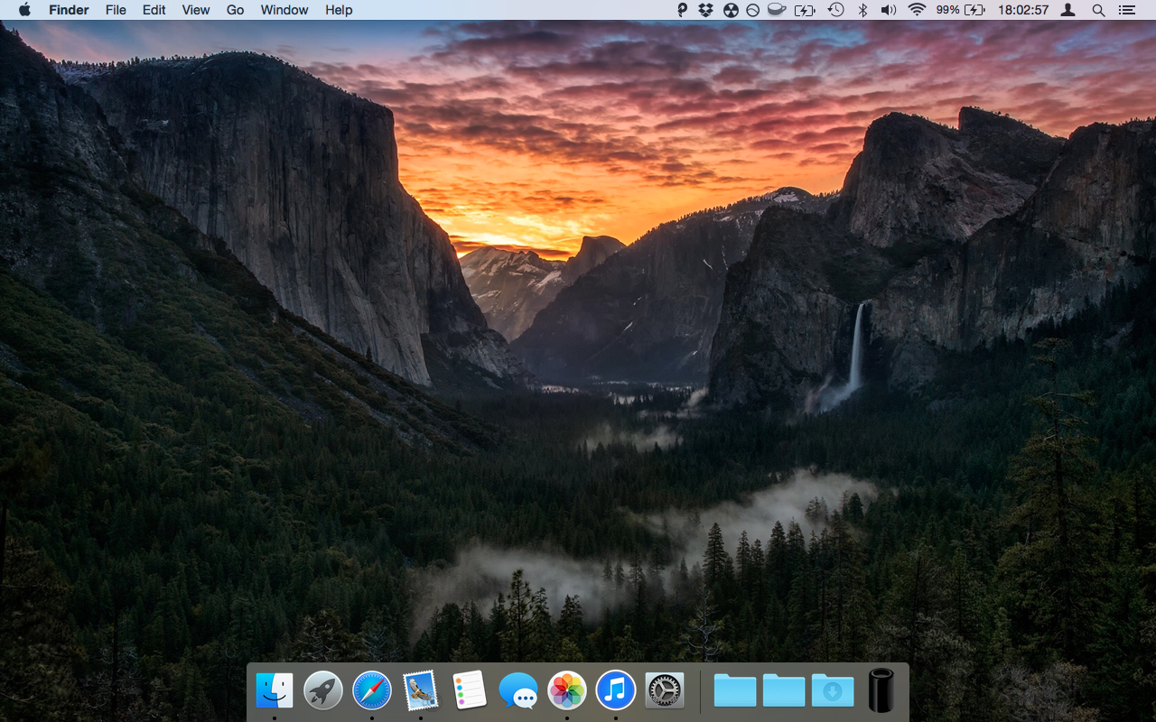
Task: Open Notification Center list icon
Action: pos(1126,10)
